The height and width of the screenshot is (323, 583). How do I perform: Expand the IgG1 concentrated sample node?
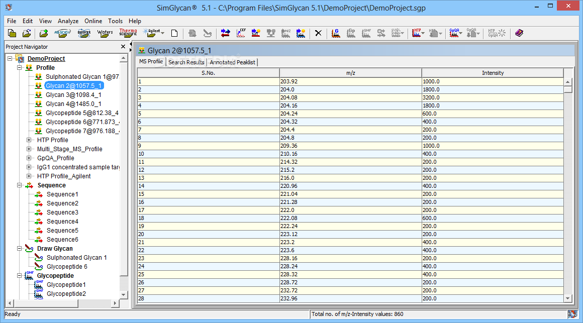29,167
